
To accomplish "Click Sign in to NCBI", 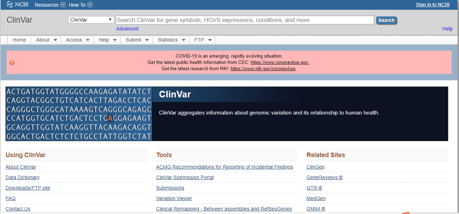I will 433,5.
